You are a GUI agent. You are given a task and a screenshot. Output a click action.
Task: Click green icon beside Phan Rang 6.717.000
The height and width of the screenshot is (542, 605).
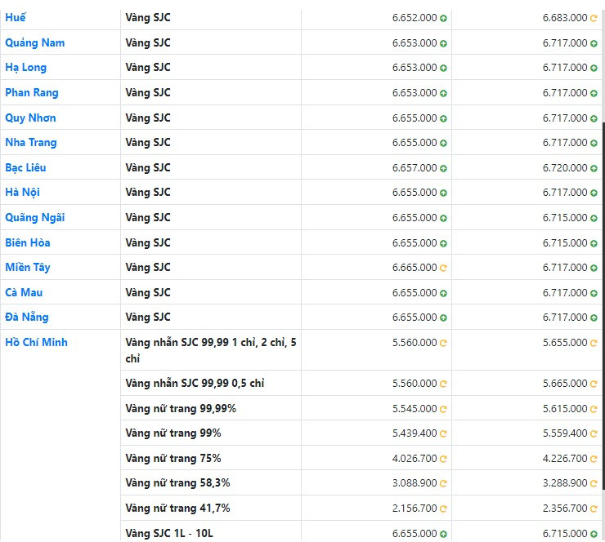[594, 93]
